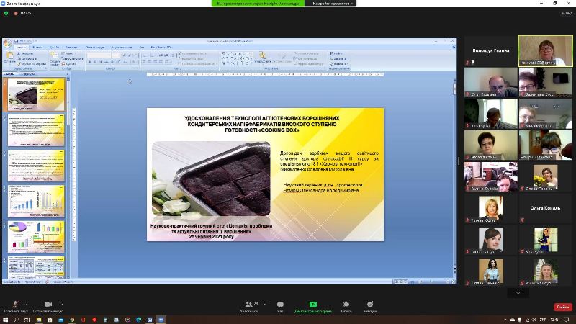Click the Zoom View button at top right
576x324 pixels.
pos(567,13)
